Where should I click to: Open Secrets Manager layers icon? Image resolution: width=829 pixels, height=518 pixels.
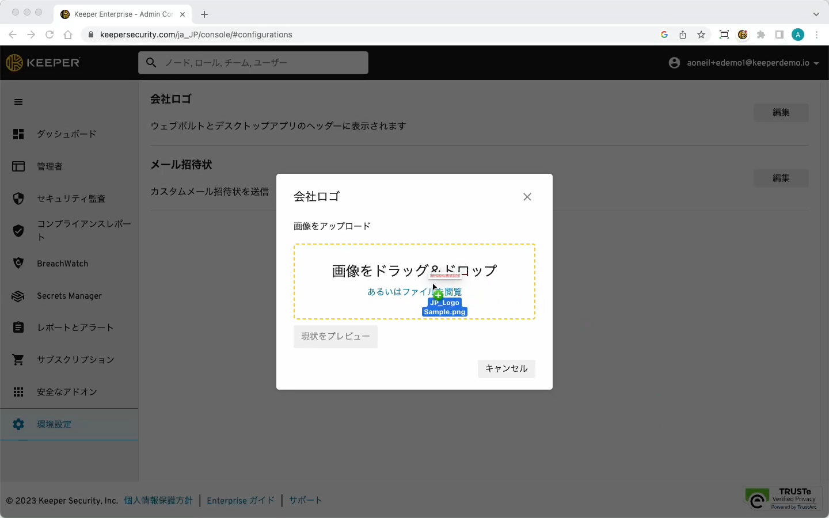coord(18,296)
